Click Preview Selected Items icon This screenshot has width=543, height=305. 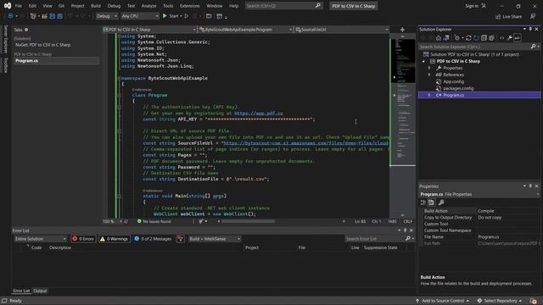point(518,38)
